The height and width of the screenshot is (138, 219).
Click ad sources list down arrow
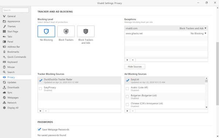[207, 107]
